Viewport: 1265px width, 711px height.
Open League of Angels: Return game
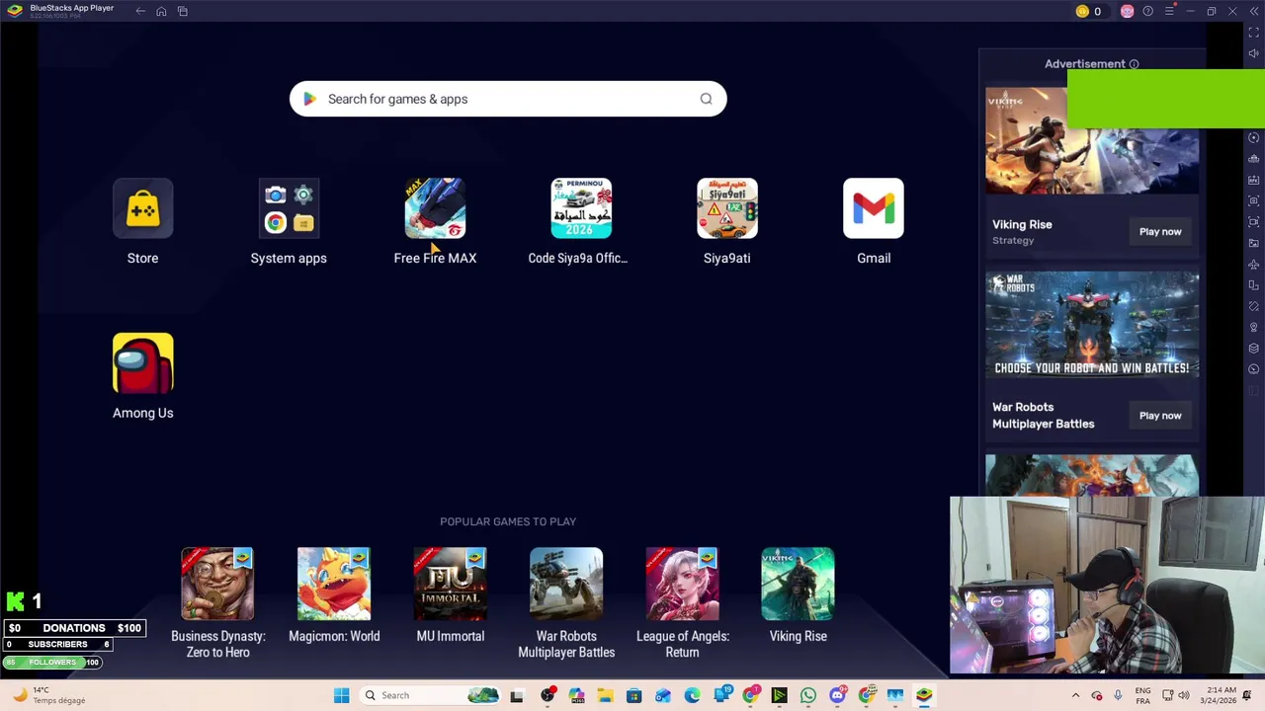[682, 584]
